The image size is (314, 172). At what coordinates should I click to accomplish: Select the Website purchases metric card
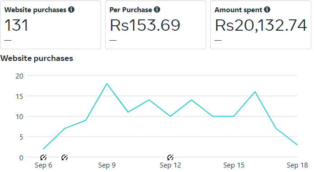coord(51,25)
